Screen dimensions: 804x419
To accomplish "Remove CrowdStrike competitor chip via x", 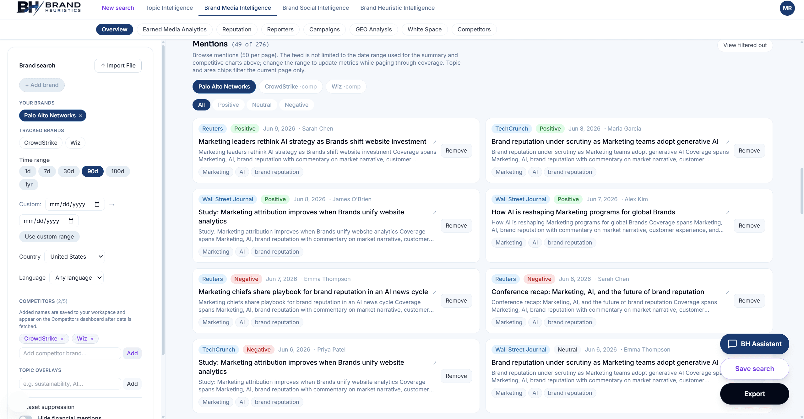I will point(62,339).
